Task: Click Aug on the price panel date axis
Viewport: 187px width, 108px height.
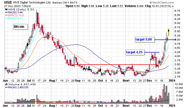Action: click(52, 81)
